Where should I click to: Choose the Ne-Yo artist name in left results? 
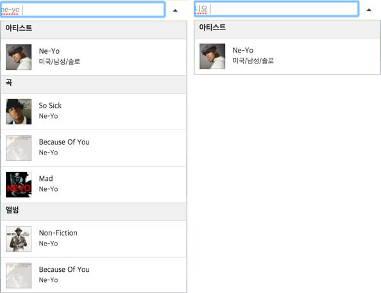click(x=49, y=51)
